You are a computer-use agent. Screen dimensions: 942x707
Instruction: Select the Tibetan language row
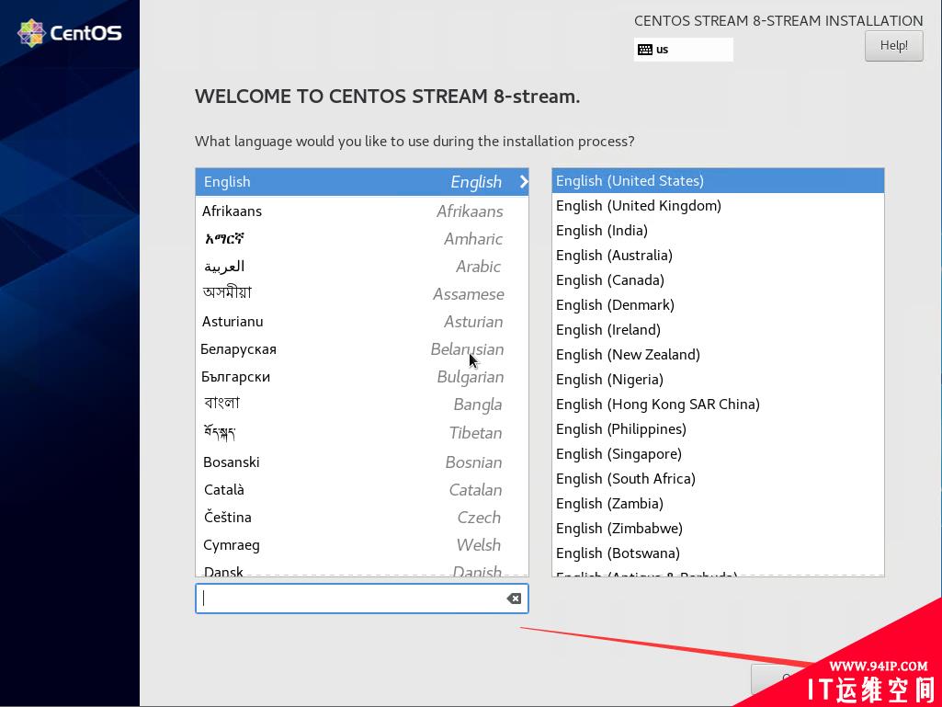tap(362, 433)
